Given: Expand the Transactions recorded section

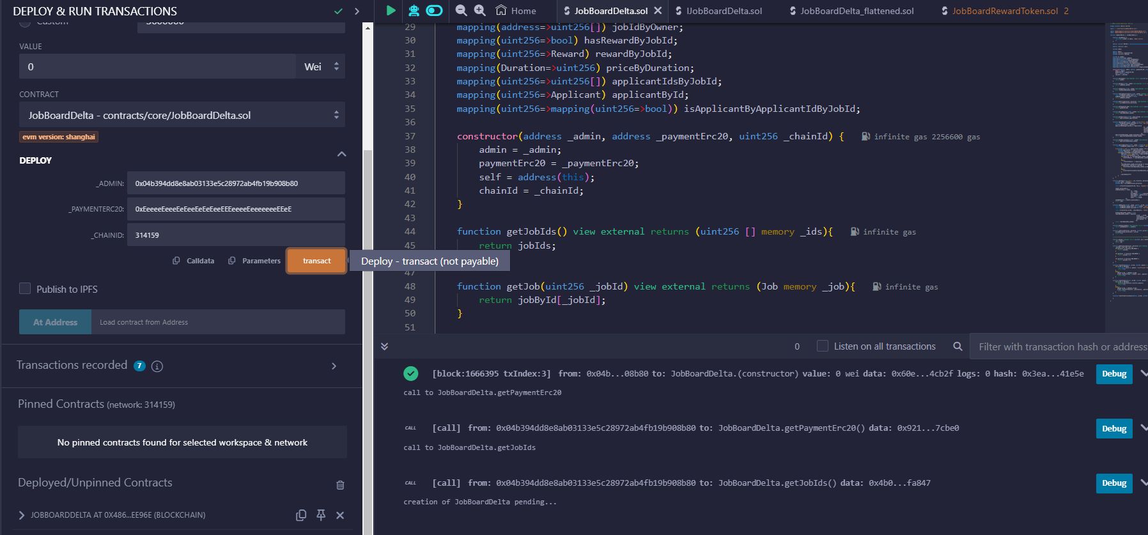Looking at the screenshot, I should coord(334,366).
